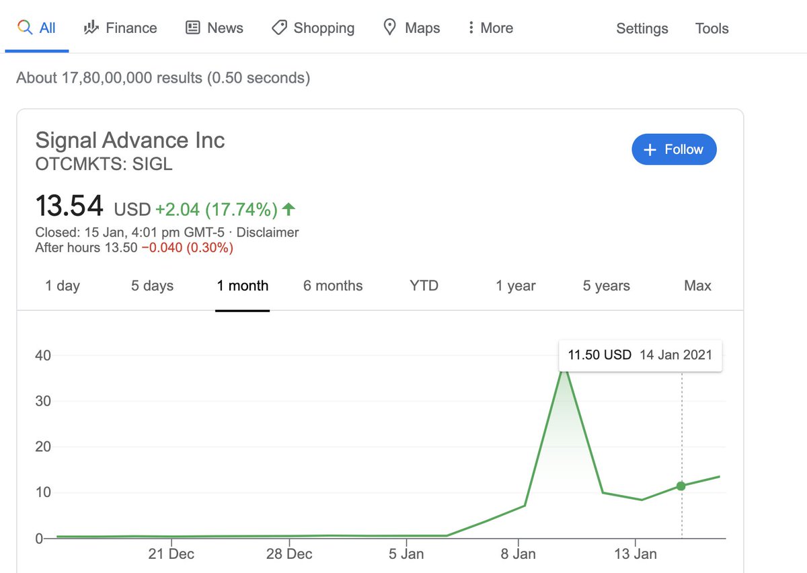Click the 40 y-axis label

tap(42, 355)
